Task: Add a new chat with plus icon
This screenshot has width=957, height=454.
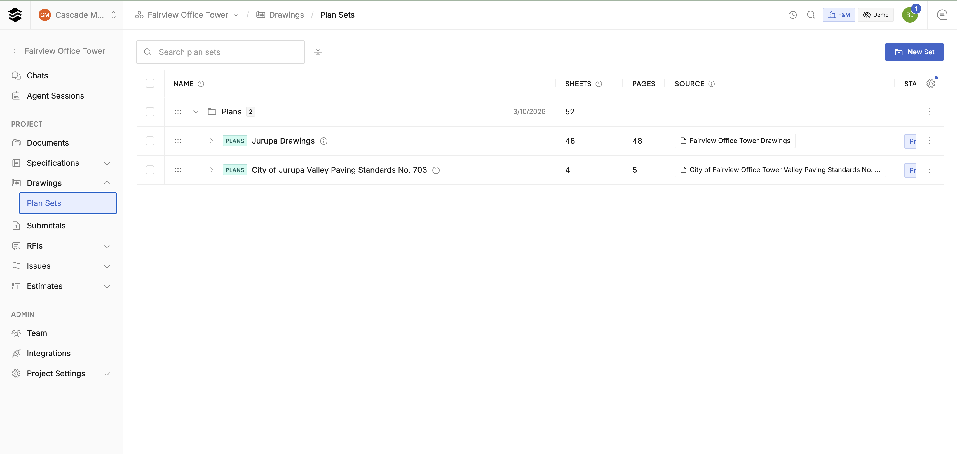Action: (x=107, y=76)
